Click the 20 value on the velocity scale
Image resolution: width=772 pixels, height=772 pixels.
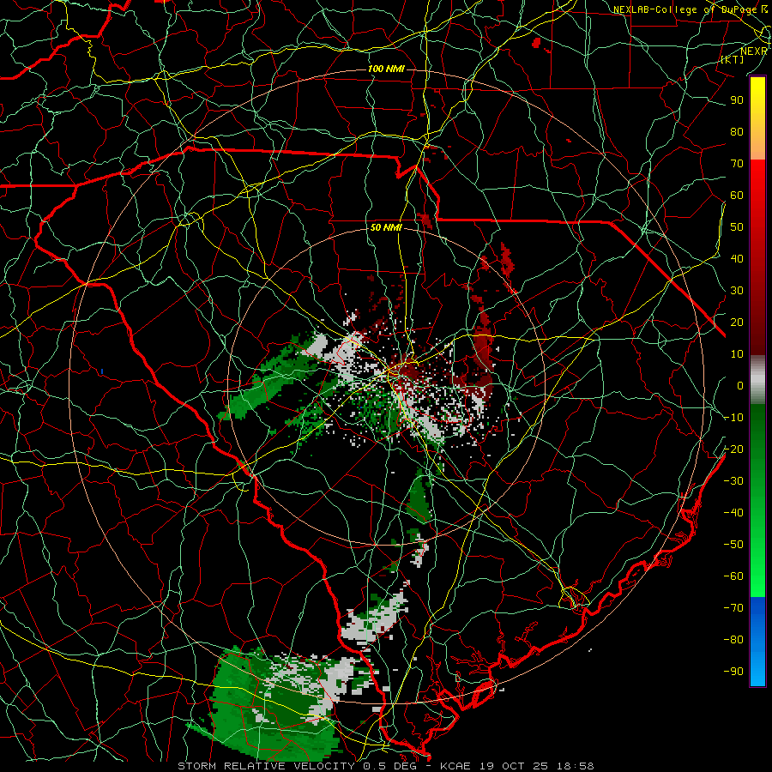coord(737,322)
